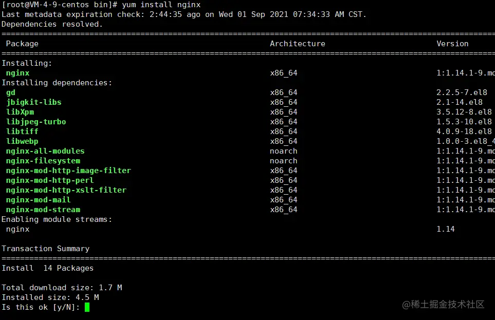The width and height of the screenshot is (495, 320).
Task: Select the 'nginx-mod-http-image-filter' package name
Action: pyautogui.click(x=68, y=171)
